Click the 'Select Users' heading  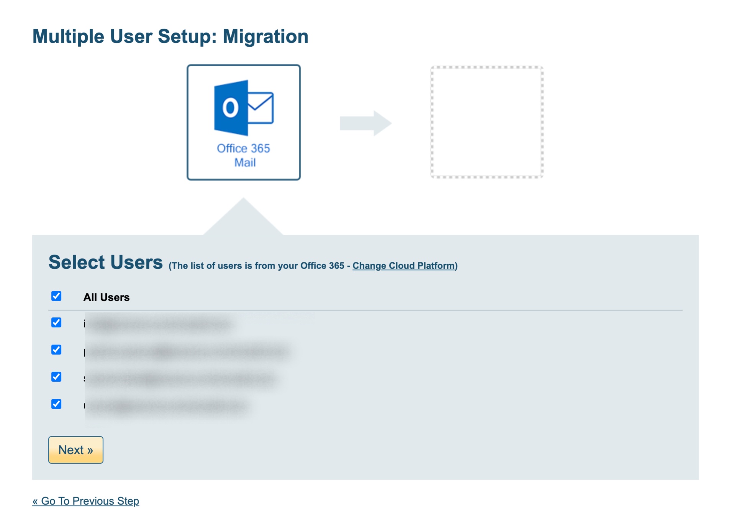click(x=106, y=262)
